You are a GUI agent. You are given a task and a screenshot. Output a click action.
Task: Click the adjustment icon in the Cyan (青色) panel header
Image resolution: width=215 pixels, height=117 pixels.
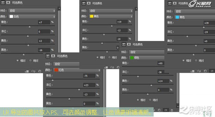point(170,3)
